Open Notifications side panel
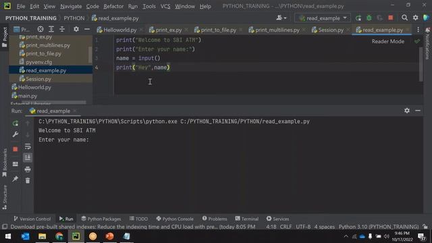 tap(427, 43)
